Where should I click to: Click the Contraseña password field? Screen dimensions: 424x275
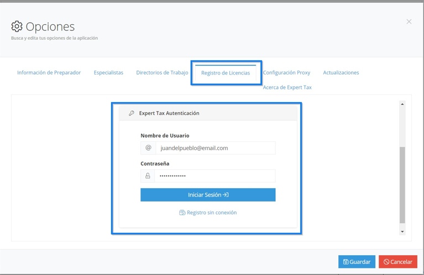pyautogui.click(x=215, y=176)
